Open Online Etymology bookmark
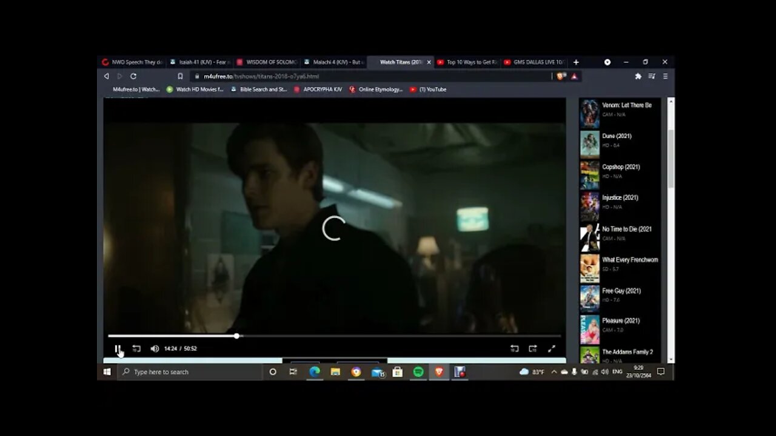 click(x=376, y=90)
